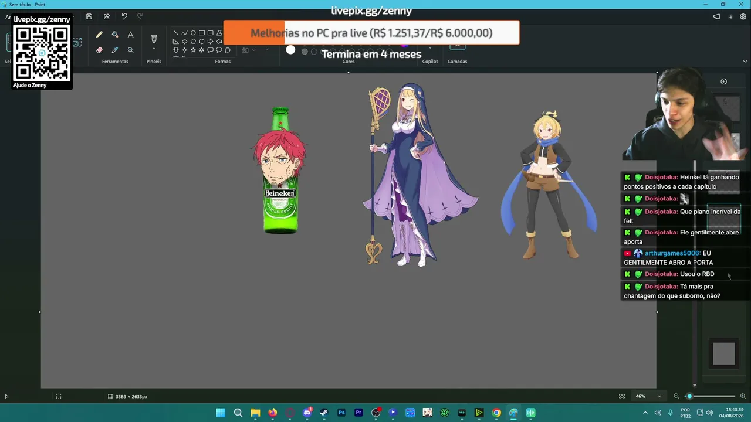Add a new layer with the plus icon
751x422 pixels.
[723, 81]
